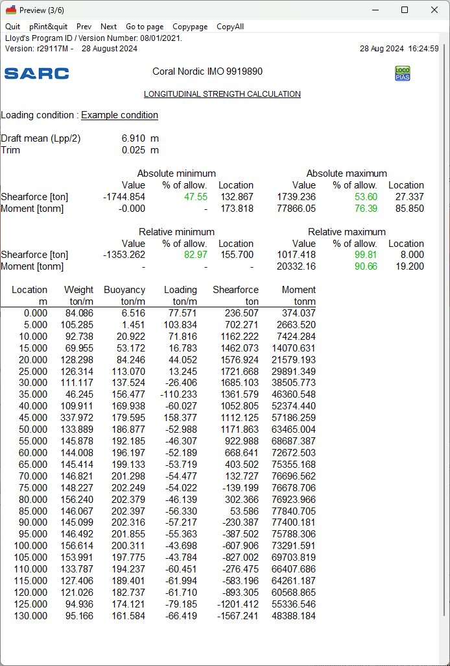Select CopyAll in the menu bar
450x666 pixels.
pos(230,27)
